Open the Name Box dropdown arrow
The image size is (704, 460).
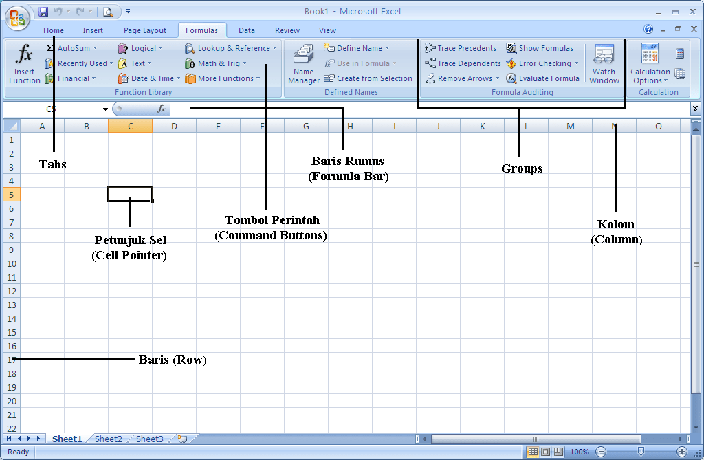(x=105, y=109)
